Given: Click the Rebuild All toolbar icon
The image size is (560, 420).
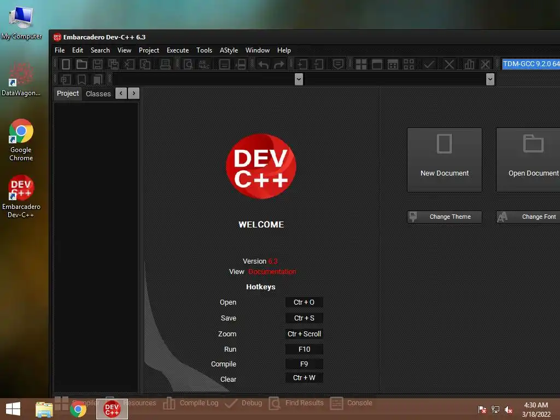Looking at the screenshot, I should coord(409,65).
